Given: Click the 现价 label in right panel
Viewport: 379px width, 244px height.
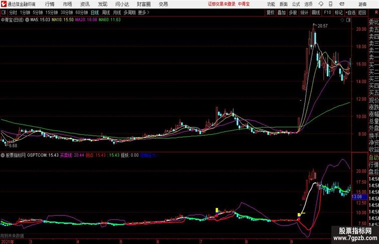Looking at the screenshot, I should click(x=373, y=100).
